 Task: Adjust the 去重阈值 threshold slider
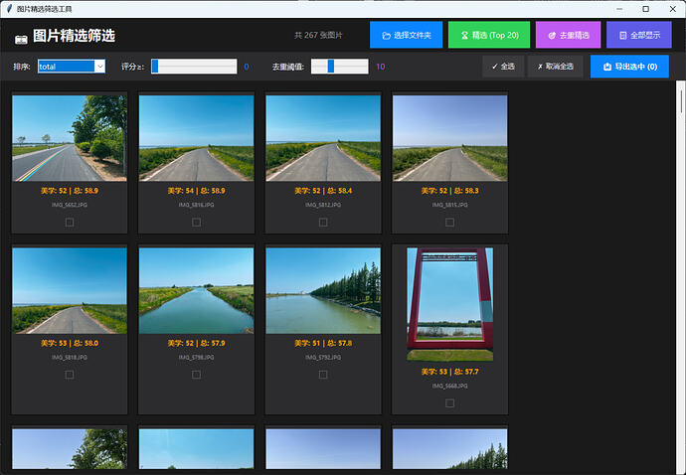339,67
